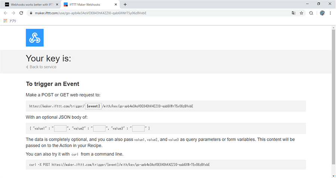Open the extensions puzzle icon
Image resolution: width=336 pixels, height=178 pixels.
pyautogui.click(x=311, y=13)
